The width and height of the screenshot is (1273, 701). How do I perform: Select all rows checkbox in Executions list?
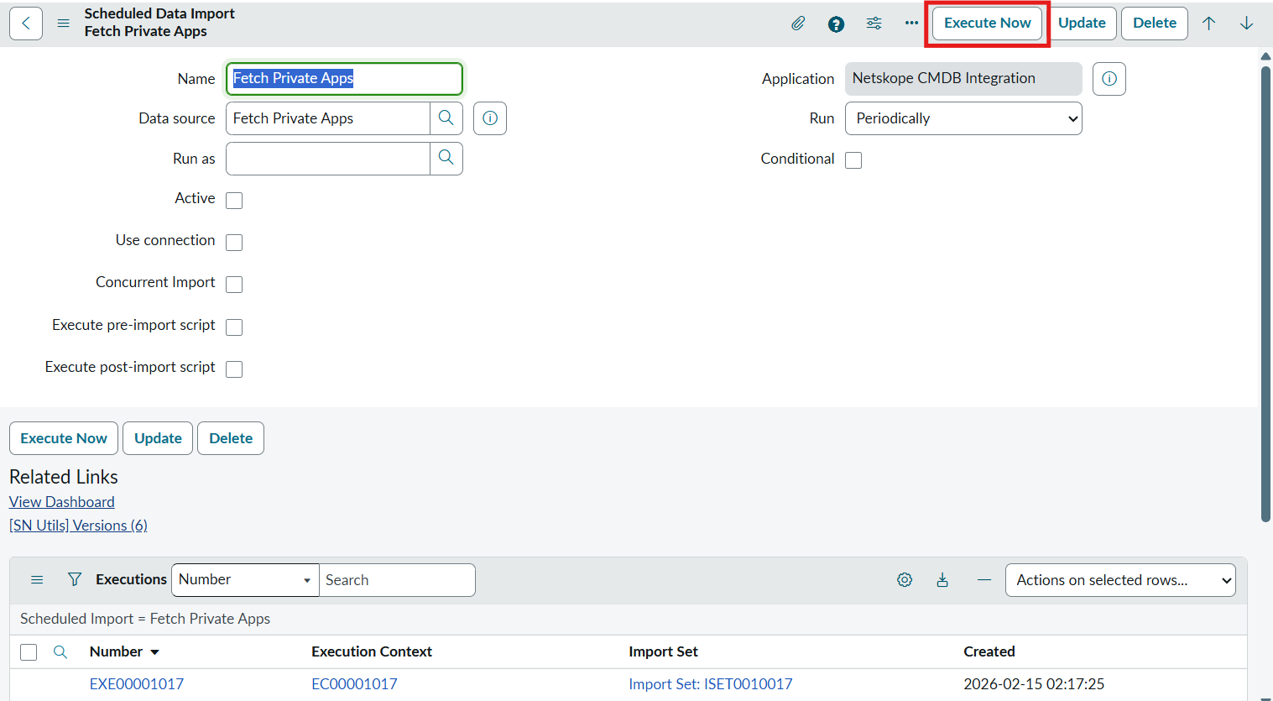[x=29, y=652]
